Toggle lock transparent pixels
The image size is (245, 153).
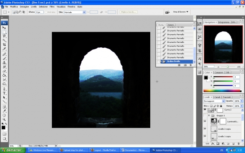(x=211, y=106)
